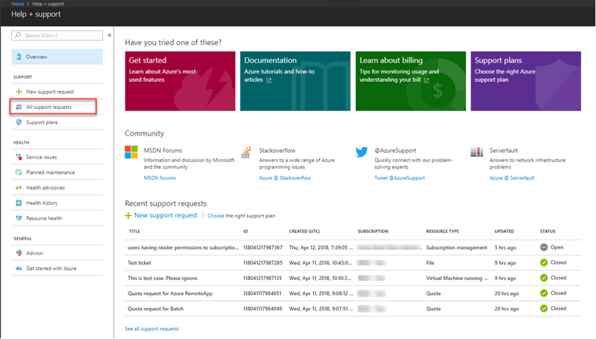Click the Resource health heart icon
596x339 pixels.
[x=19, y=218]
